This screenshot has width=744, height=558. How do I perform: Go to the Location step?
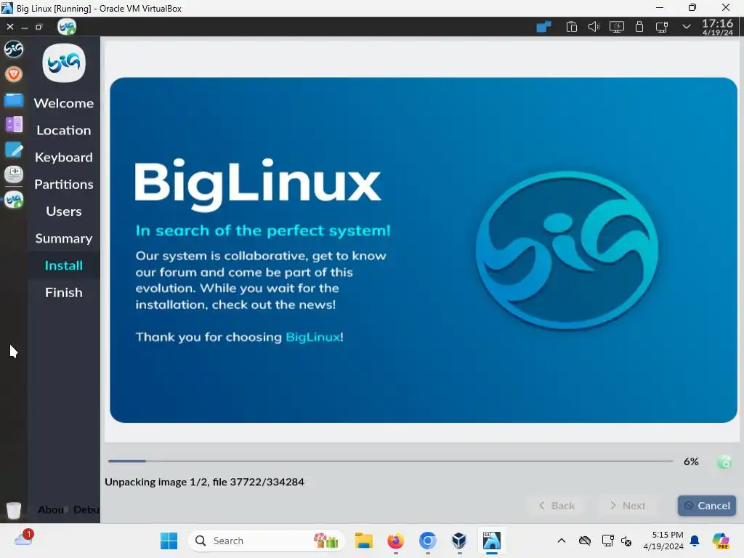pyautogui.click(x=64, y=130)
